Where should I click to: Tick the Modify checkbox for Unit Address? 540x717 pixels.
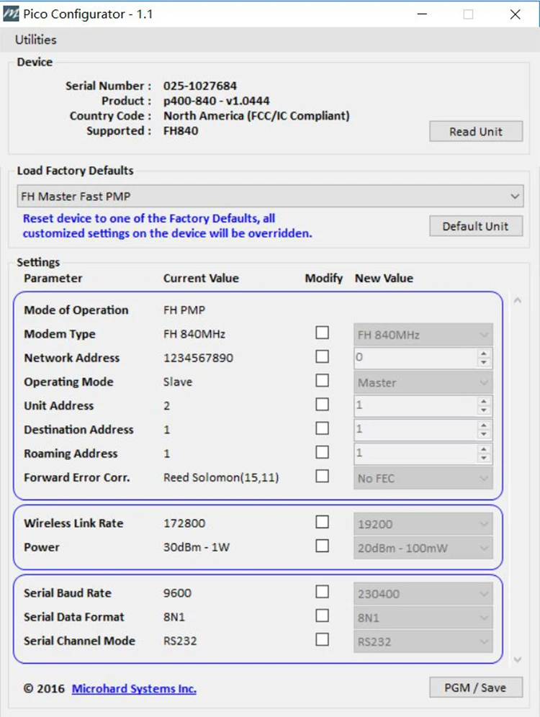click(x=323, y=405)
